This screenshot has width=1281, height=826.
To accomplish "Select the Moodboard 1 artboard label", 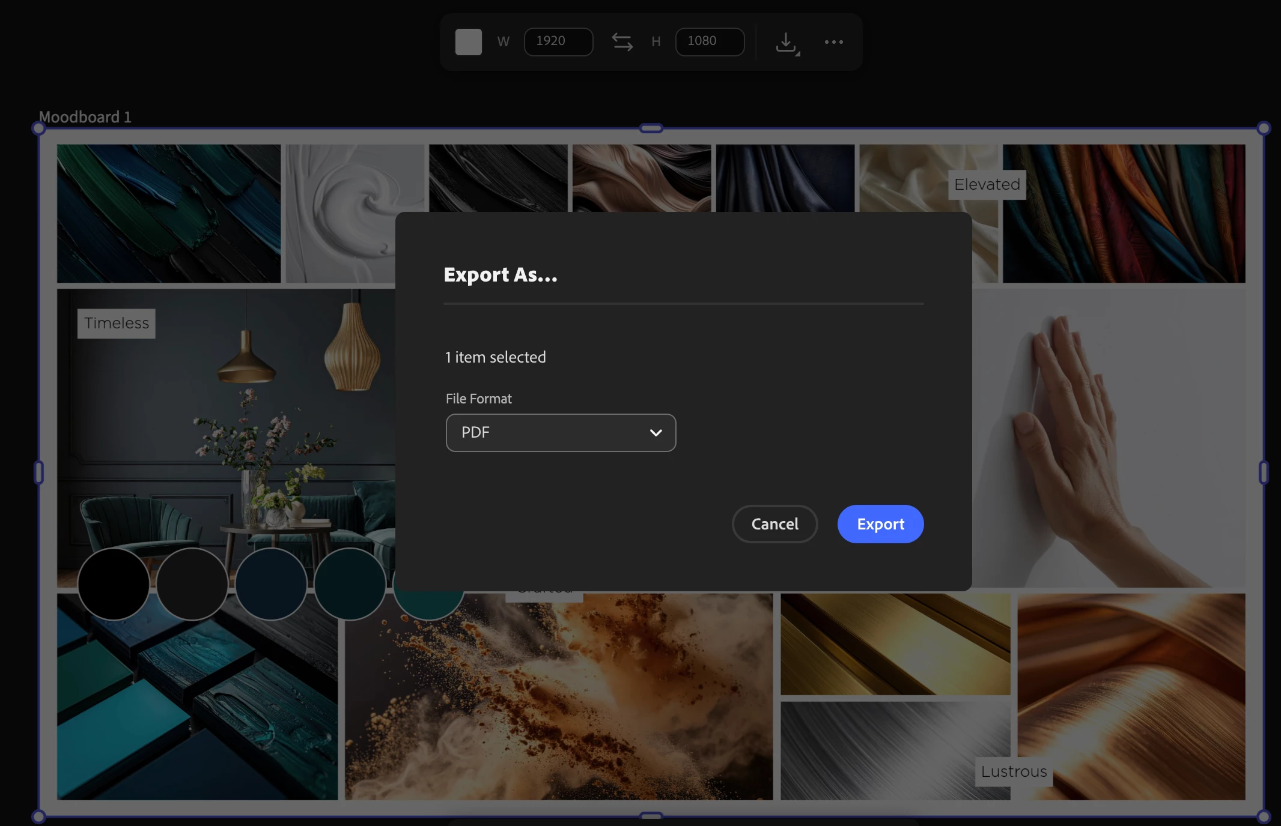I will click(85, 117).
